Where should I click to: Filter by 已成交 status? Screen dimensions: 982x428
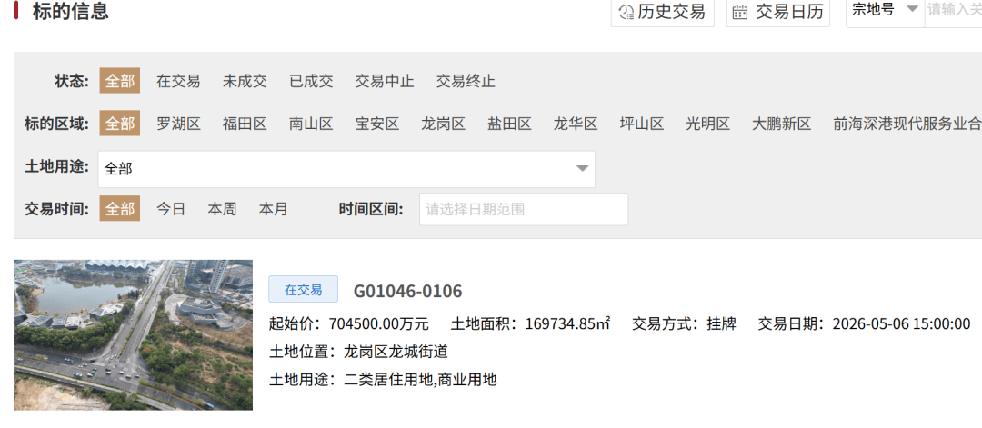(x=311, y=81)
